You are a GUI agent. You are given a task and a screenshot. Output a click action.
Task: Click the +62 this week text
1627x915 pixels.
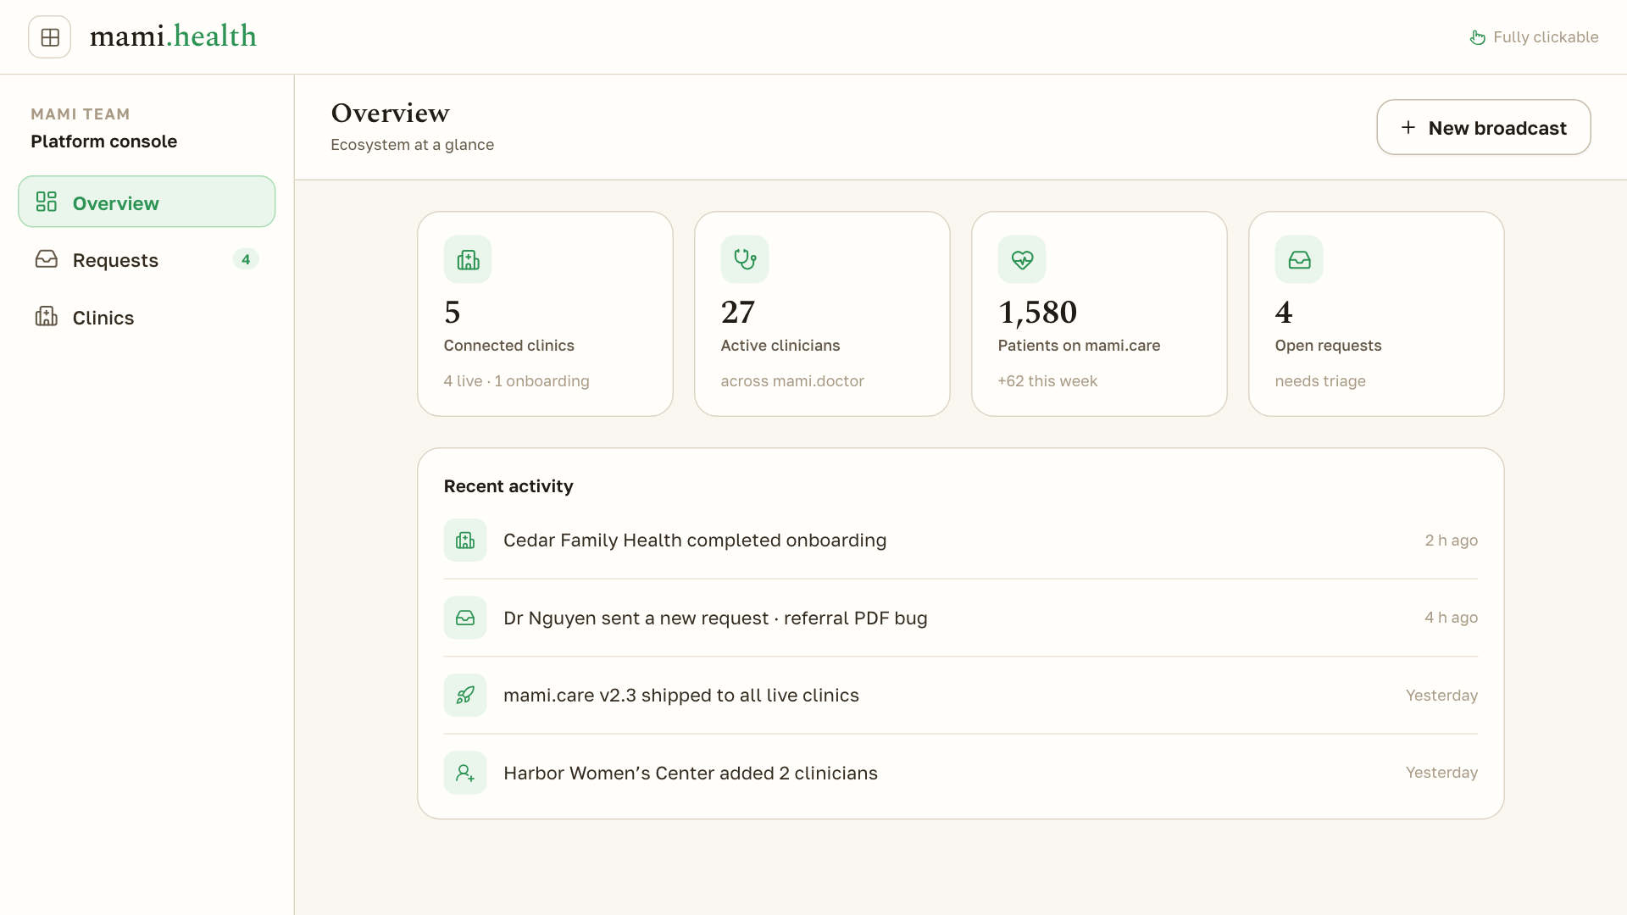[x=1047, y=381]
